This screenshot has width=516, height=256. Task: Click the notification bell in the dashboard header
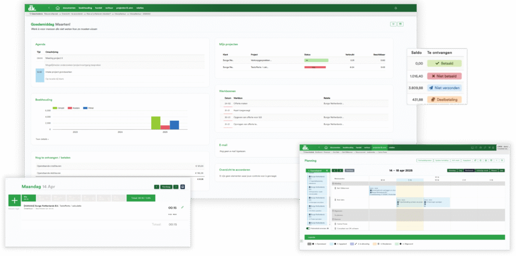point(396,8)
